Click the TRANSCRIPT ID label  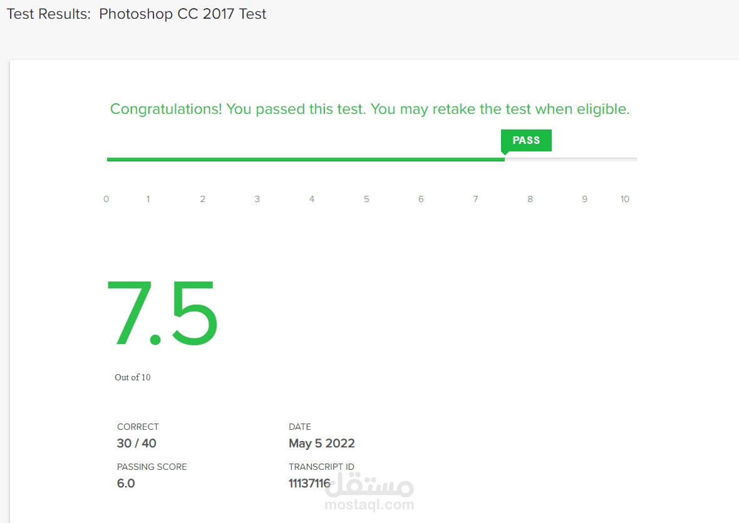321,467
